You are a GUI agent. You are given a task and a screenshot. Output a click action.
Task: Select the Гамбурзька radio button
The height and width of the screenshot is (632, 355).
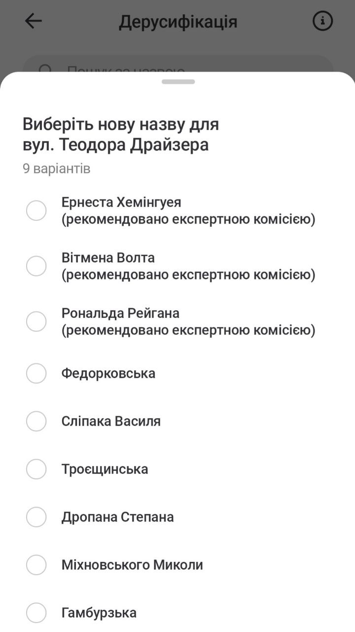coord(36,613)
